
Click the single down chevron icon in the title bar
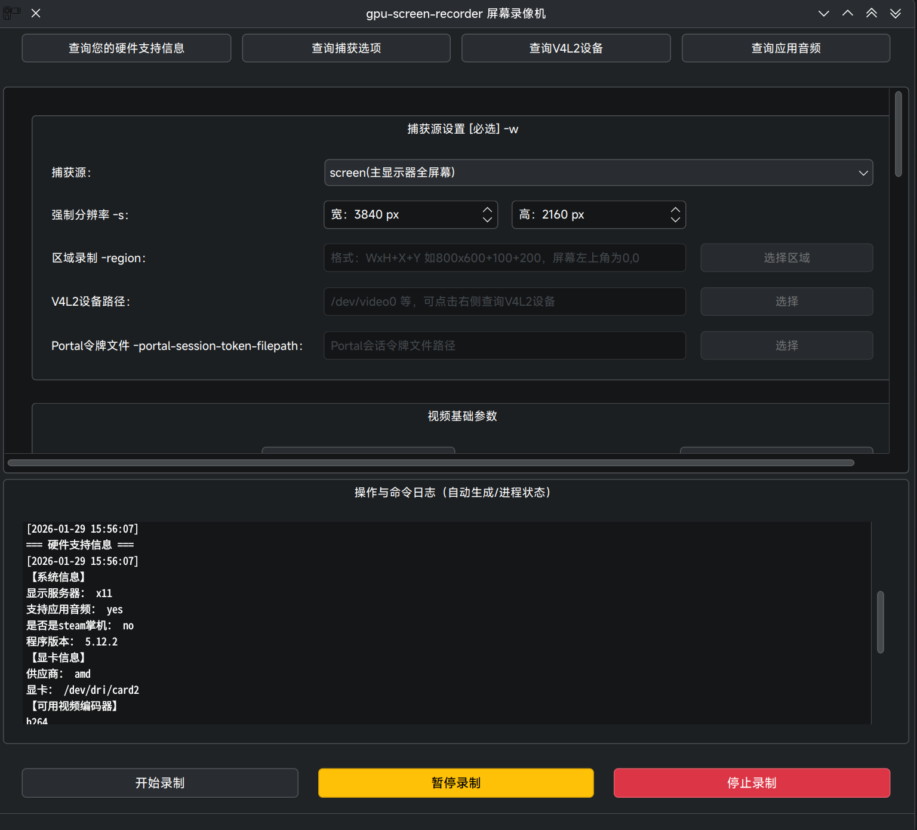[x=824, y=13]
